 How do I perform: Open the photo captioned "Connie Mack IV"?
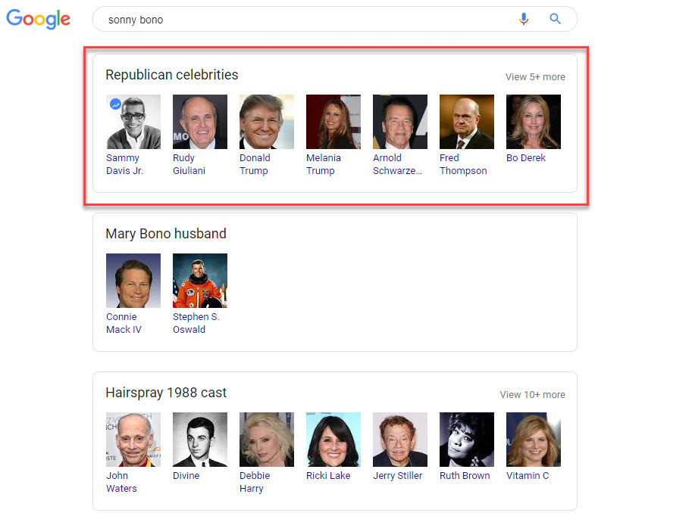(133, 281)
